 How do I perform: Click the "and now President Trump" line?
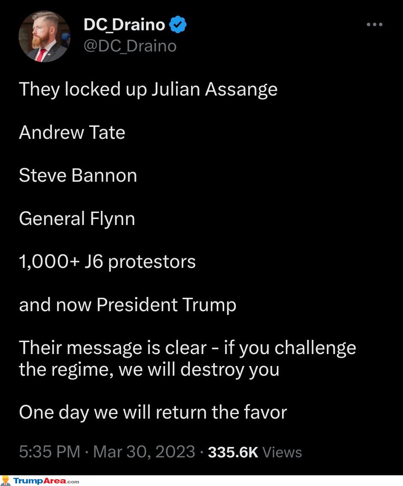click(128, 305)
